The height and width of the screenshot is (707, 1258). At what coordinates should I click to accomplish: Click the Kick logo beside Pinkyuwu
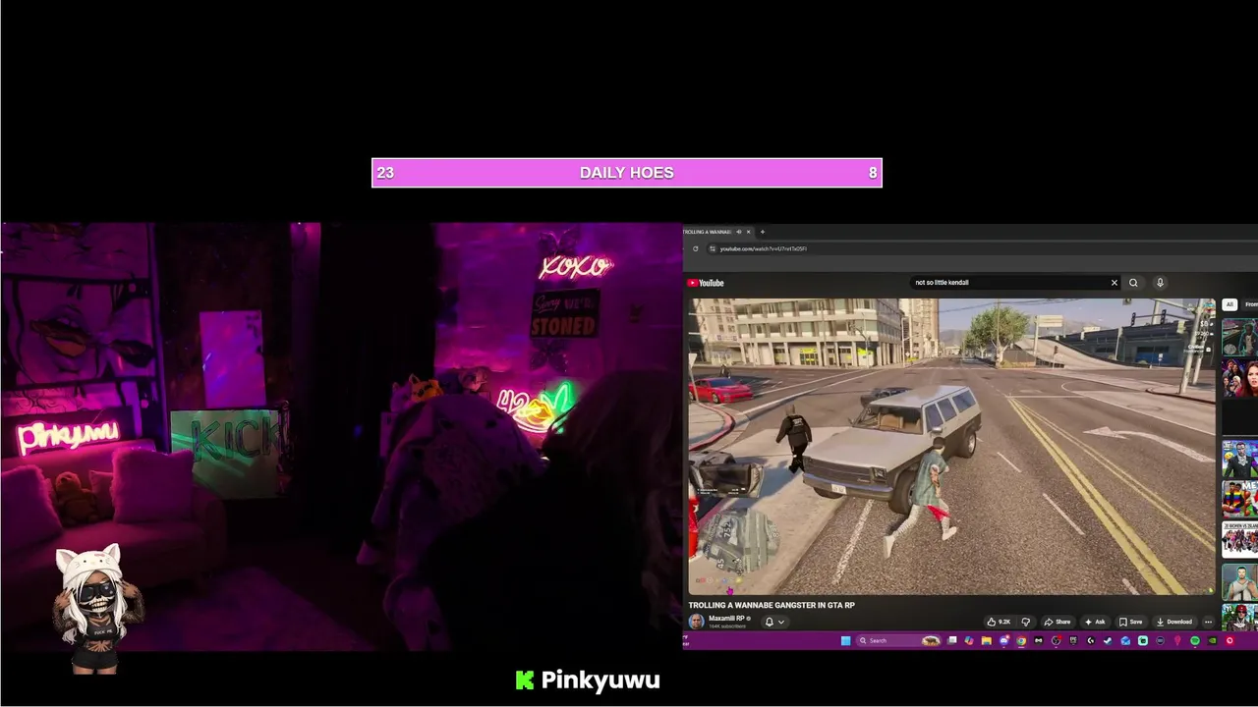pyautogui.click(x=525, y=680)
